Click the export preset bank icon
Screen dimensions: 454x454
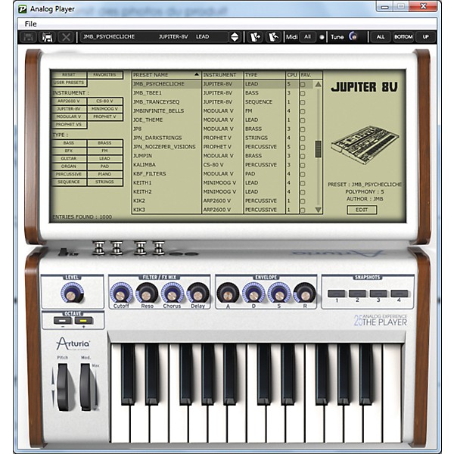point(273,37)
